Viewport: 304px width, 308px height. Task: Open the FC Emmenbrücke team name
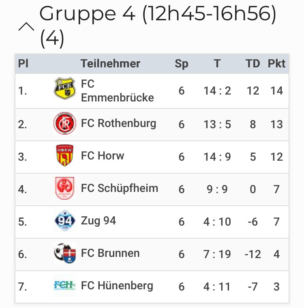[x=117, y=90]
